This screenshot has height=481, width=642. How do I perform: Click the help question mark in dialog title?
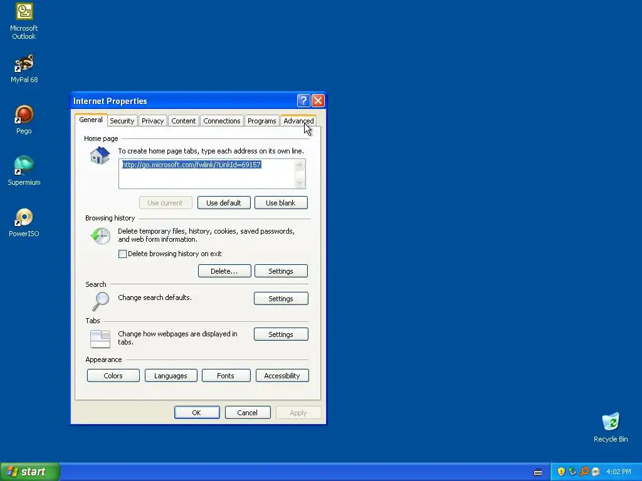(x=303, y=101)
